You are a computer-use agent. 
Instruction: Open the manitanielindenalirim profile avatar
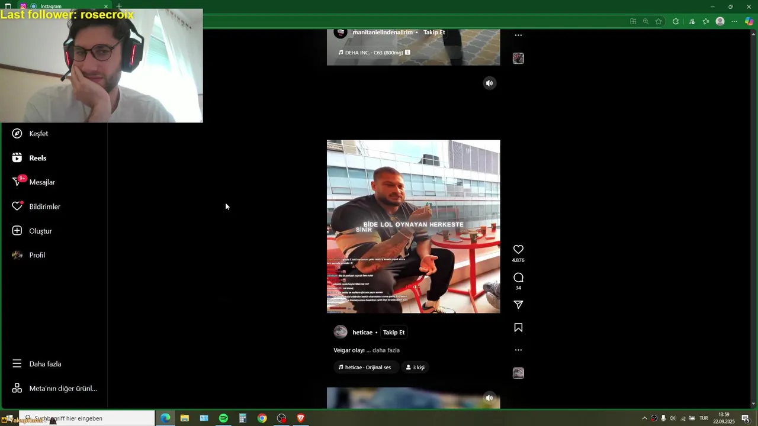341,33
